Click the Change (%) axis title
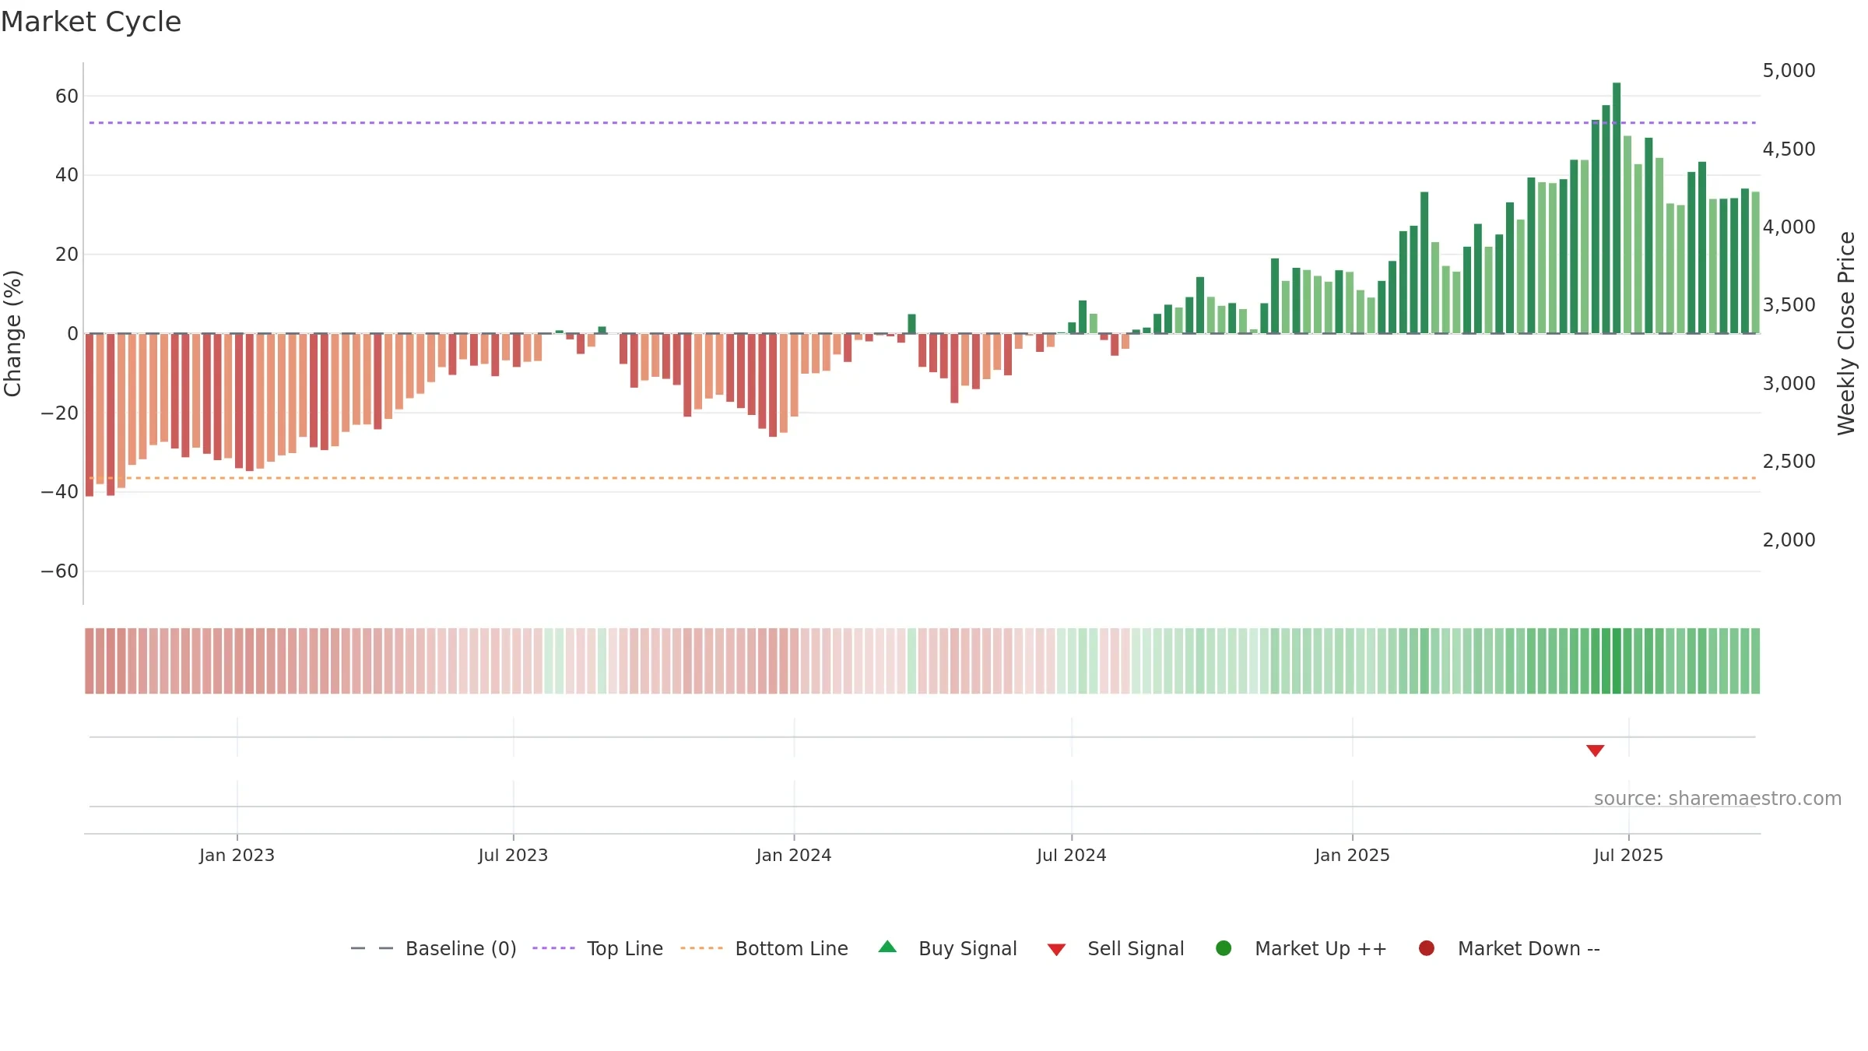This screenshot has height=1051, width=1868. pos(12,333)
